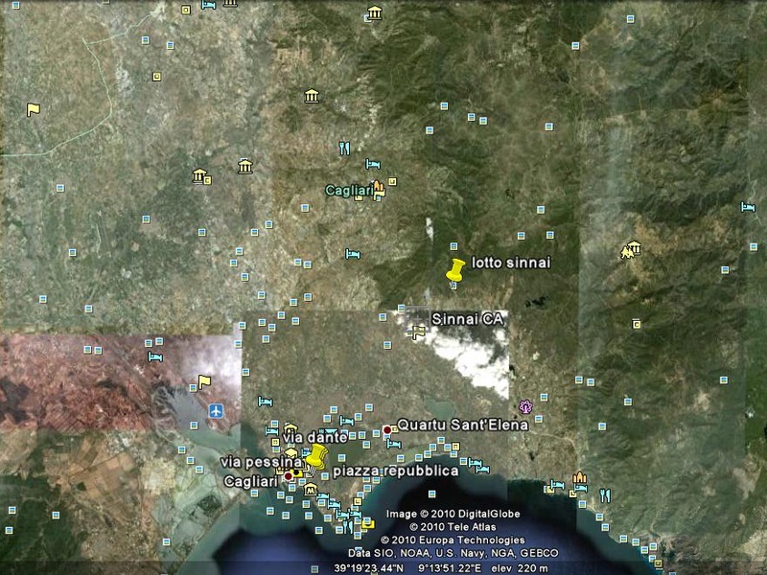Click the yellow pushpin for lotto sinnai
Screen dimensions: 767x575
point(456,271)
